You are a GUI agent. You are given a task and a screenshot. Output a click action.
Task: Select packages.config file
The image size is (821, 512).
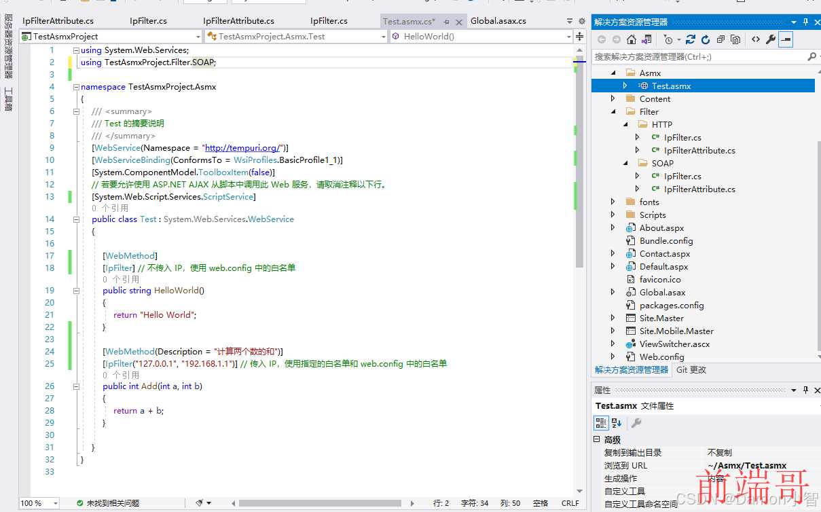[x=672, y=305]
